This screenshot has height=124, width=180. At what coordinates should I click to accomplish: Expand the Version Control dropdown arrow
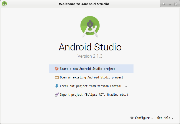point(126,87)
